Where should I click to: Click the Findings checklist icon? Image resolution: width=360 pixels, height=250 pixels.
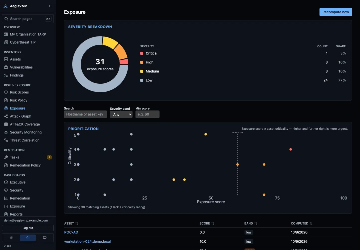[x=6, y=75]
